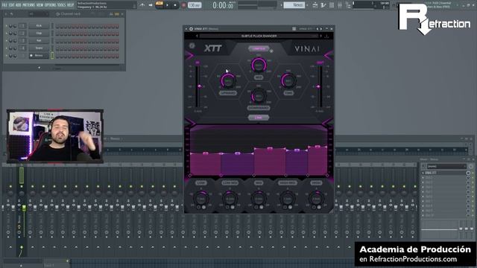Click the XTT info icon
The image size is (477, 268).
[192, 46]
